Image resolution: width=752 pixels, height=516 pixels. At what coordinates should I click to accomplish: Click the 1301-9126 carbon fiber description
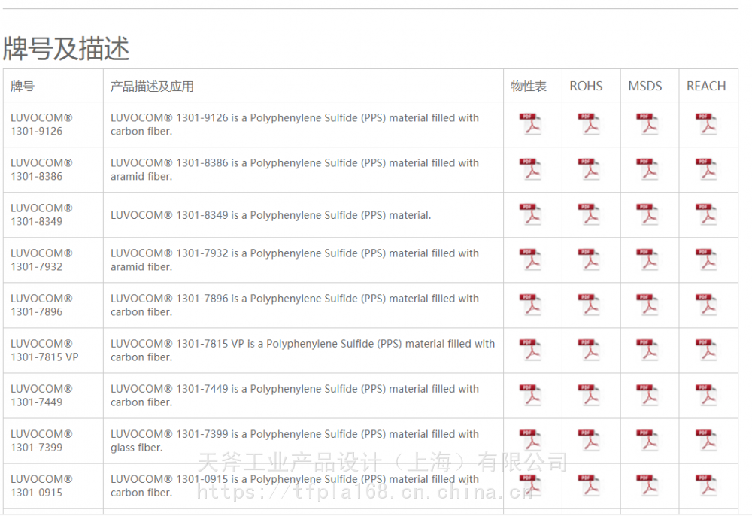click(295, 124)
